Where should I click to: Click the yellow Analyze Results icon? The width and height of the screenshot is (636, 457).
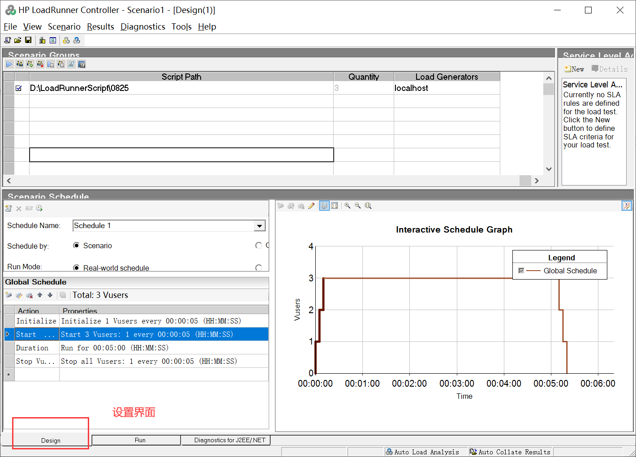(x=66, y=40)
